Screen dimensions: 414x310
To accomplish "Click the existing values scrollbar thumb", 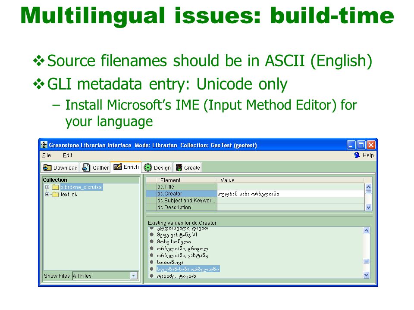I will 366,261.
